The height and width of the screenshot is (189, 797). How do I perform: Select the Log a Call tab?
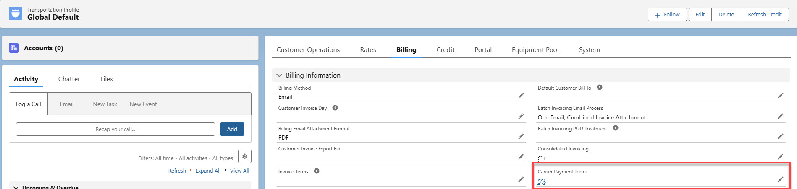pos(28,104)
